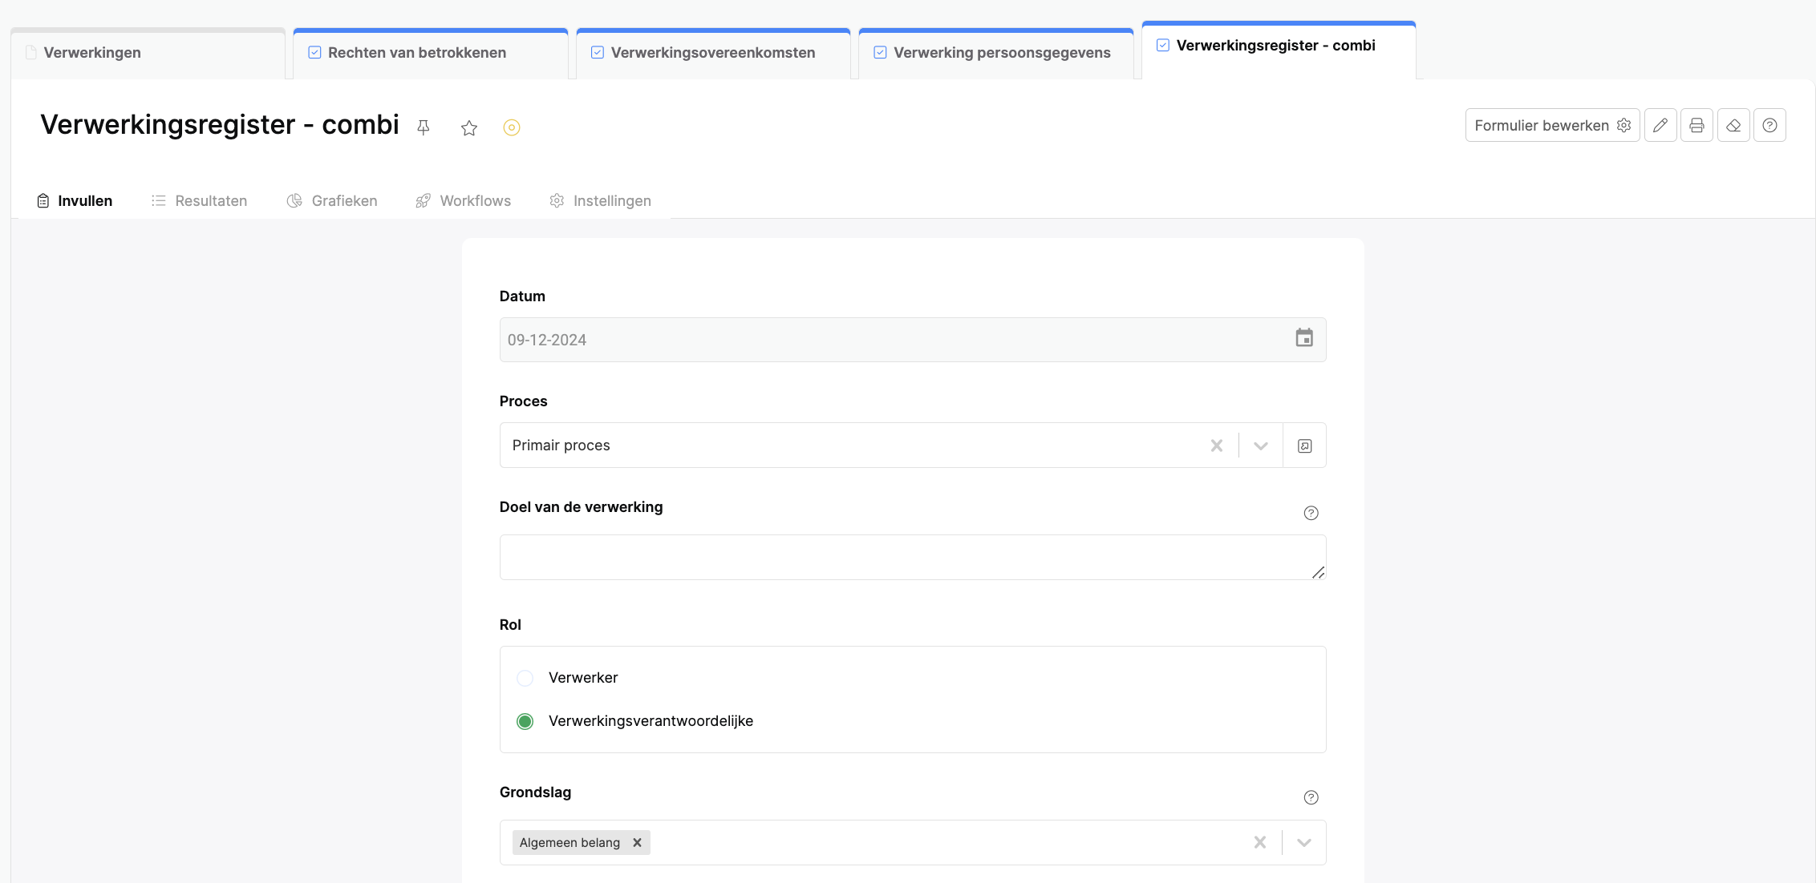The height and width of the screenshot is (883, 1816).
Task: Select the Verwerker radio option
Action: 525,678
